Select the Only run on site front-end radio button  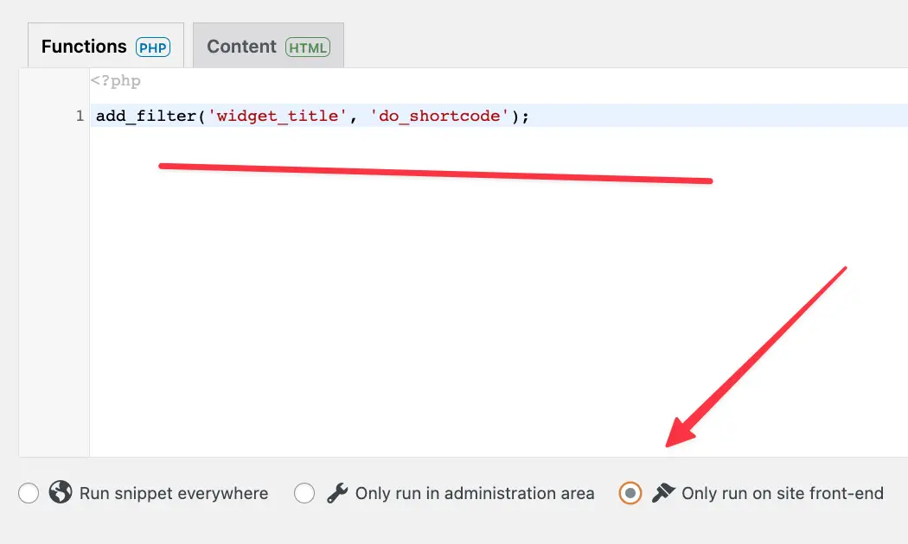630,494
